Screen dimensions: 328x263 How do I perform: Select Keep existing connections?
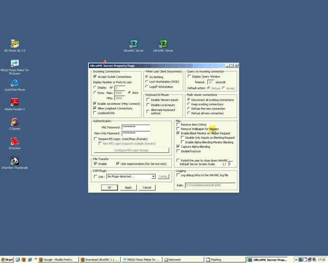(189, 104)
